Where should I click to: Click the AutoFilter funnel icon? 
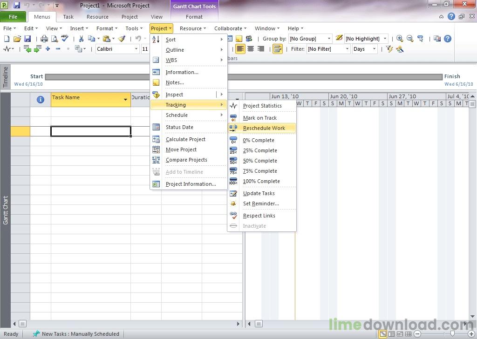click(389, 49)
